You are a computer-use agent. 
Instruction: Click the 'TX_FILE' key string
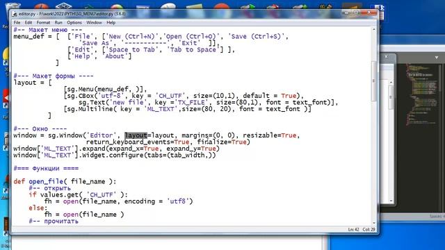tap(193, 103)
